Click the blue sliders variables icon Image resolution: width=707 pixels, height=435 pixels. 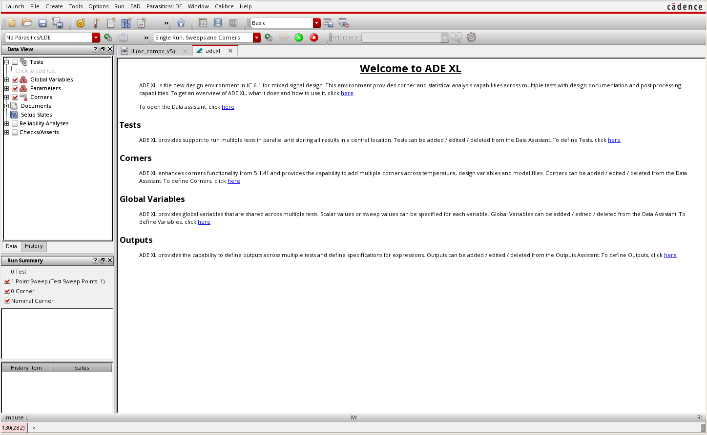[126, 23]
